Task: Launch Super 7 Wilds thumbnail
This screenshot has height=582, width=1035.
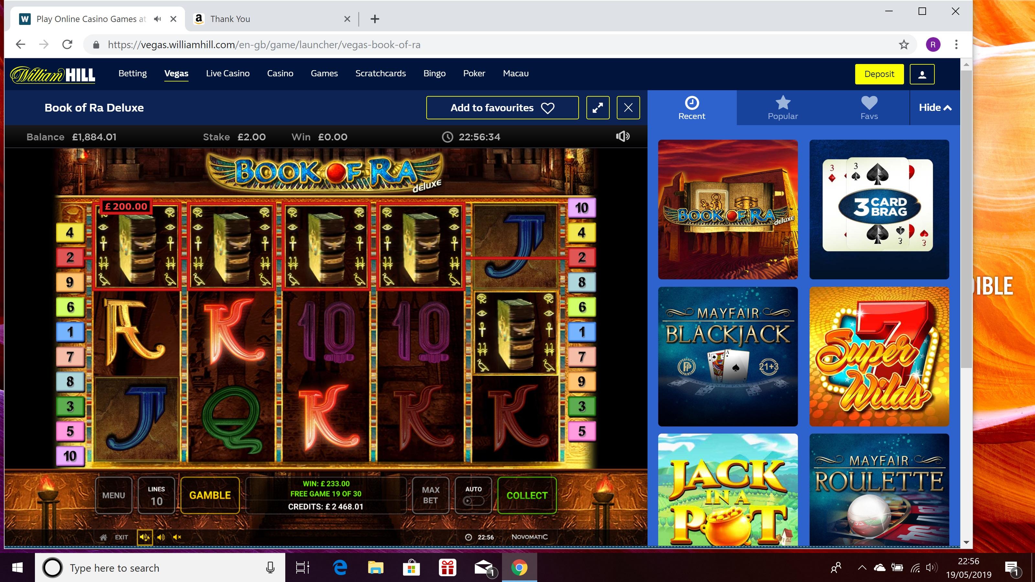Action: pos(879,356)
